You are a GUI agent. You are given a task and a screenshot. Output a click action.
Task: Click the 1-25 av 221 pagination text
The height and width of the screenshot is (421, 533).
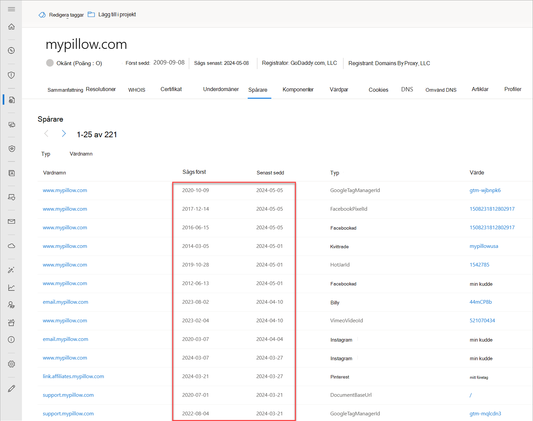[97, 135]
